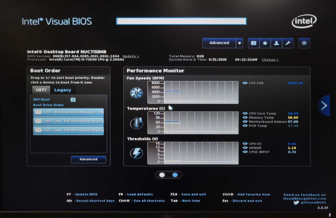Toggle SDRAM visibility eye
The height and width of the screenshot is (218, 336).
point(245,148)
